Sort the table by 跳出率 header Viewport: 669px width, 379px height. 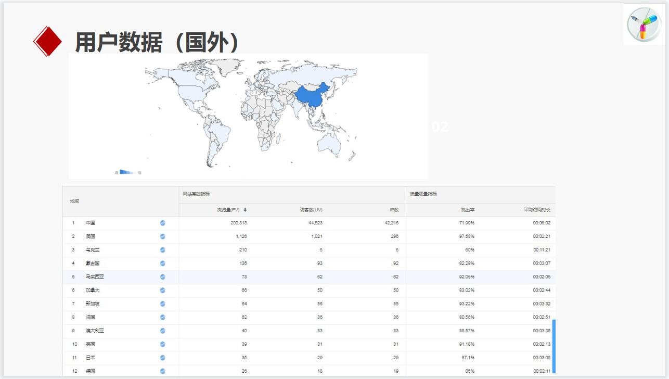[467, 210]
